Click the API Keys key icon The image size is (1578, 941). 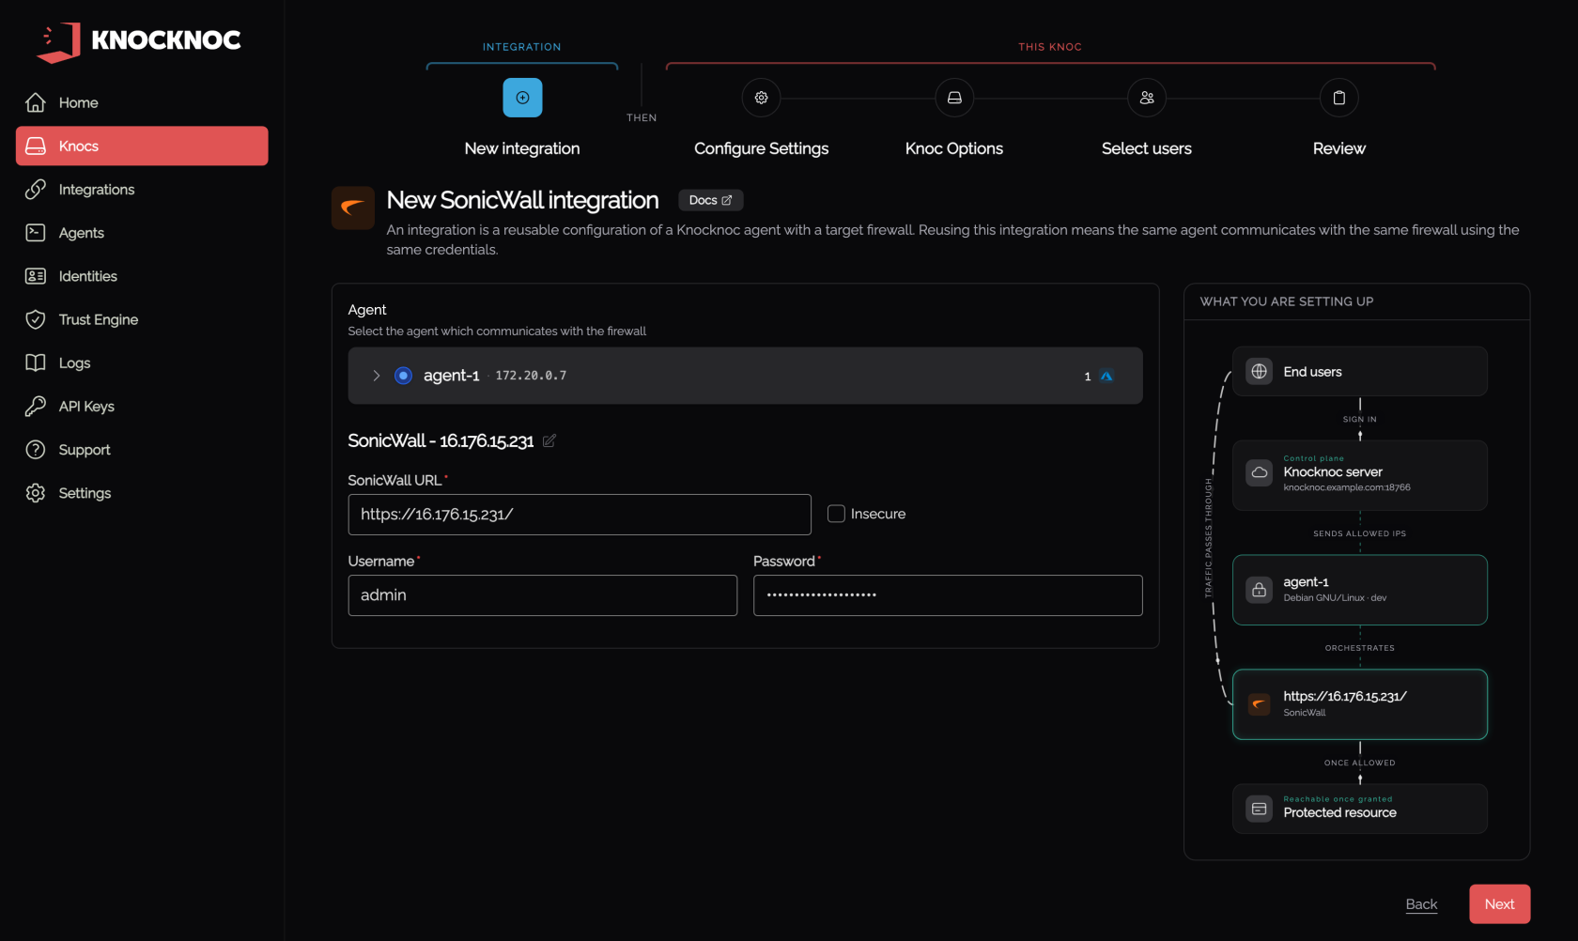click(x=36, y=406)
